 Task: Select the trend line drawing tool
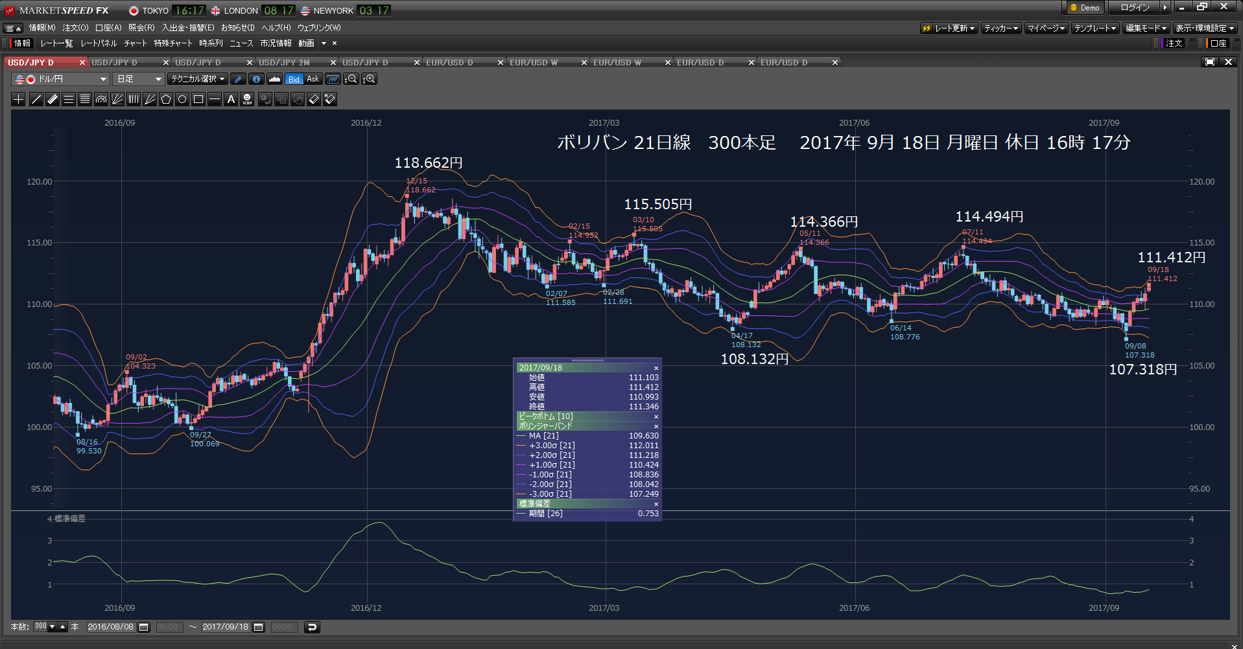pyautogui.click(x=36, y=99)
